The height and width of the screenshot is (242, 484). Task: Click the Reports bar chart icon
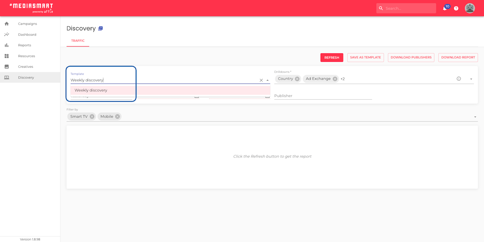coord(6,45)
